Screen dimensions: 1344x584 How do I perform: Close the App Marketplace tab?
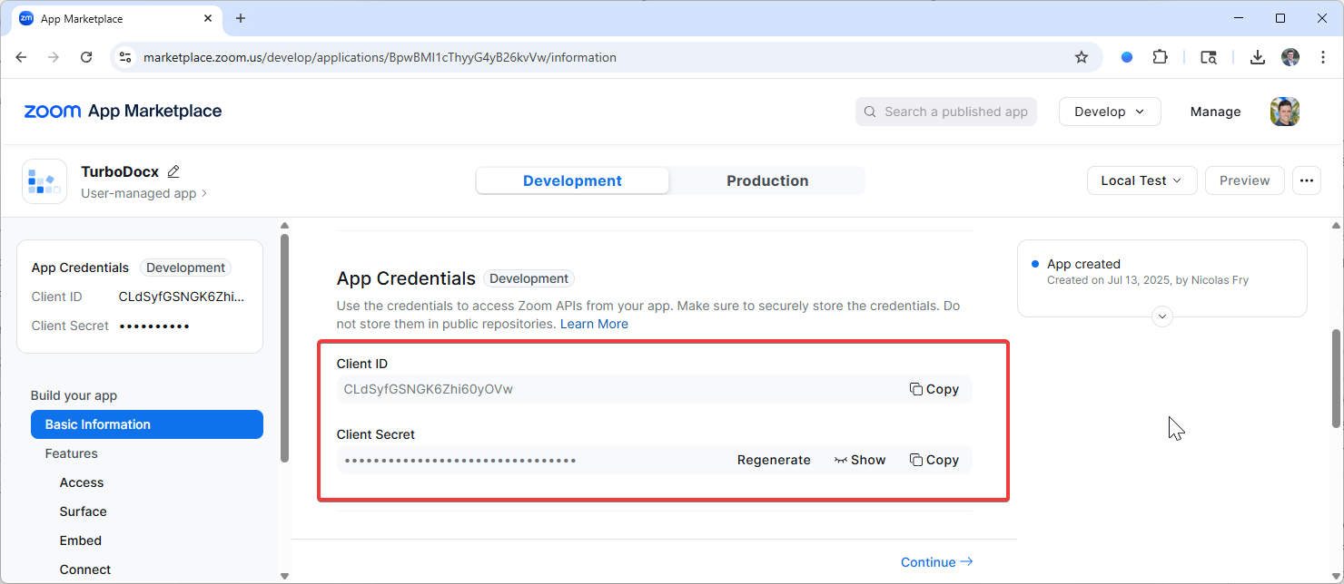coord(208,18)
